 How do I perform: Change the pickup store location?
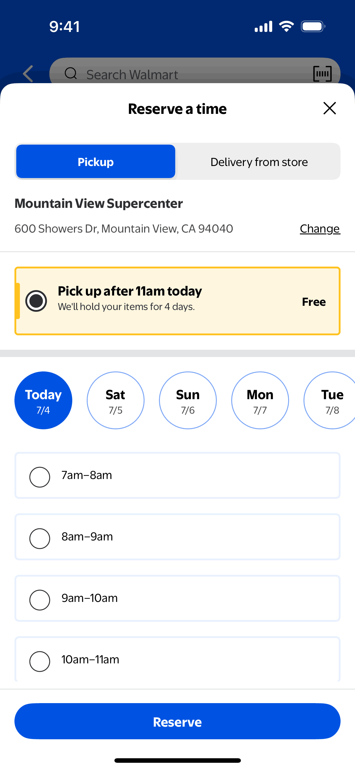320,229
